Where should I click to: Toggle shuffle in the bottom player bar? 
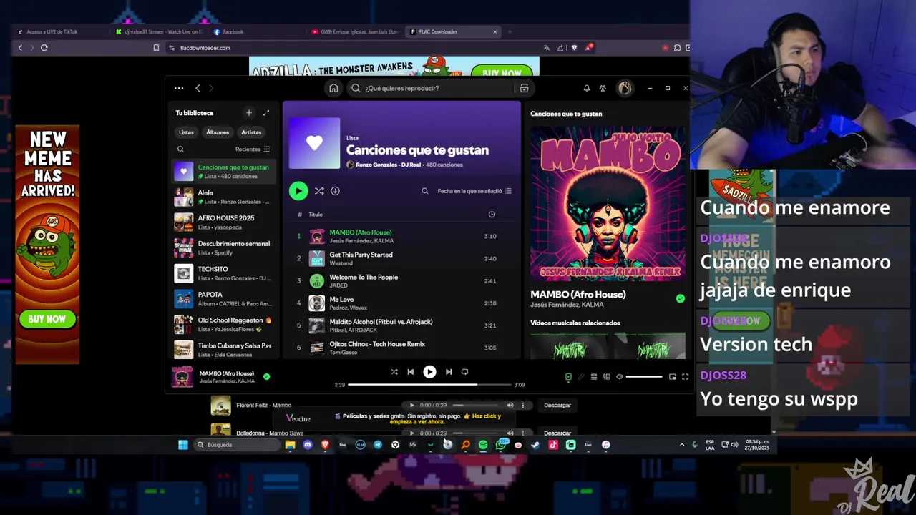tap(394, 372)
